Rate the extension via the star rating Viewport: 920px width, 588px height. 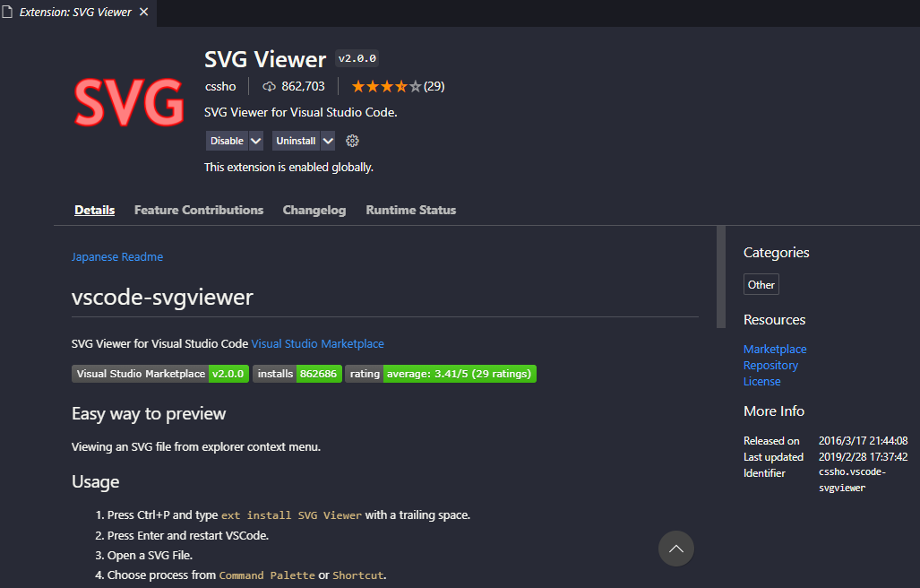(x=386, y=86)
